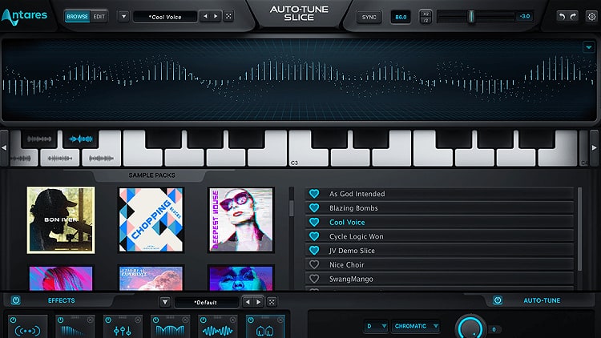Go to previous preset before Cool Voice
The image size is (601, 338).
pyautogui.click(x=205, y=17)
